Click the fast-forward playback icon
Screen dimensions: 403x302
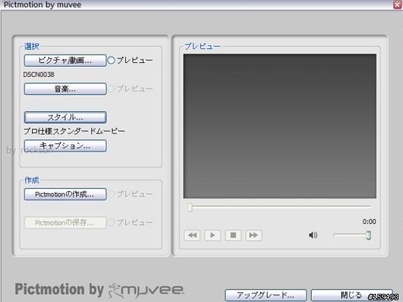[x=254, y=235]
